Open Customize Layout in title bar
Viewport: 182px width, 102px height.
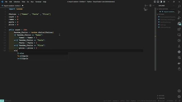[x=164, y=2]
